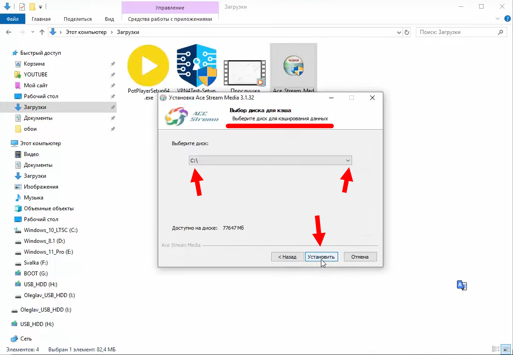Screen dimensions: 513x355
Task: Click the Explorer back navigation arrow
Action: (x=9, y=32)
